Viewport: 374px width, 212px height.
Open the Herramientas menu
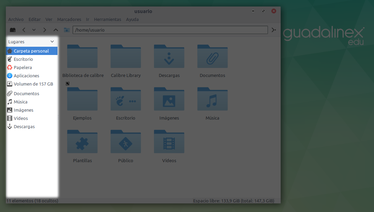(107, 20)
